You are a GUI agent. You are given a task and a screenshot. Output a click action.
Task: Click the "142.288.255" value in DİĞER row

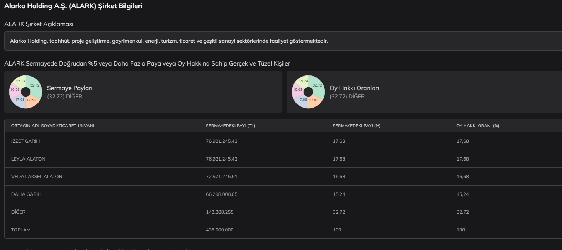(x=220, y=212)
